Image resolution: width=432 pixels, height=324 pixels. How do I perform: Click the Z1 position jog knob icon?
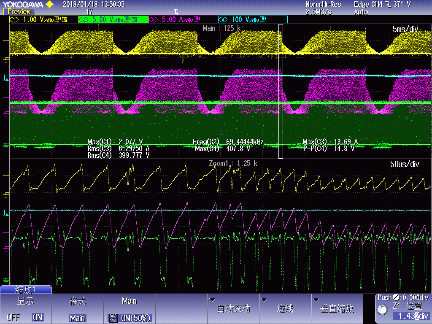[383, 310]
